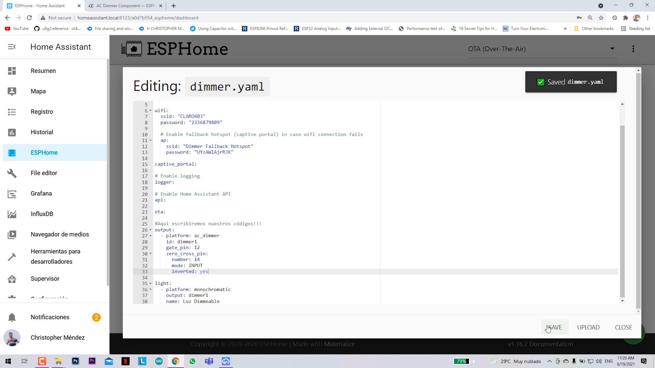Open the File editor wrench icon
Image resolution: width=655 pixels, height=368 pixels.
(x=12, y=173)
